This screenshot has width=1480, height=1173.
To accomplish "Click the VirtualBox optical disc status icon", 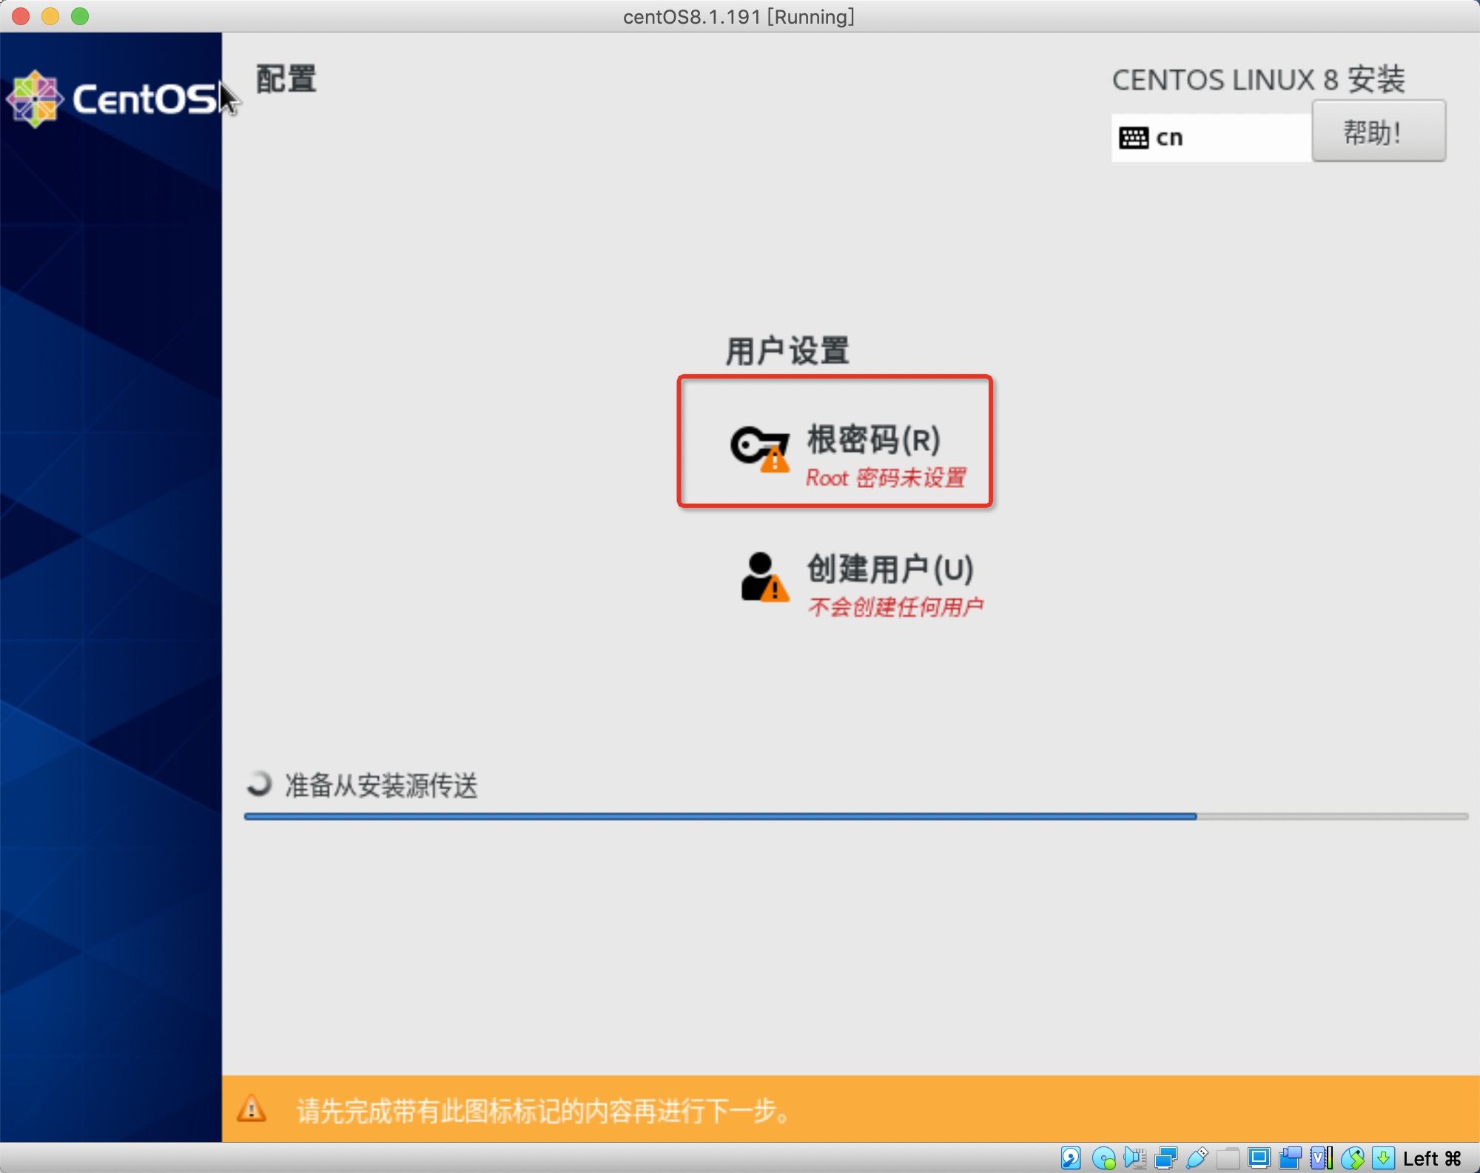I will 1103,1157.
